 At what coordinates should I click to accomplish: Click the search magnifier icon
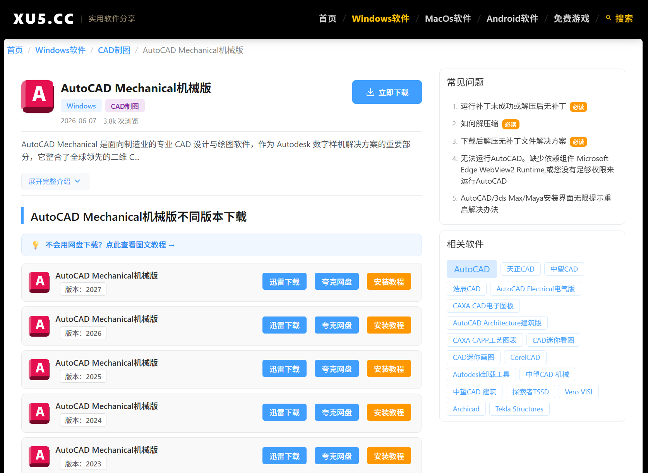[609, 18]
